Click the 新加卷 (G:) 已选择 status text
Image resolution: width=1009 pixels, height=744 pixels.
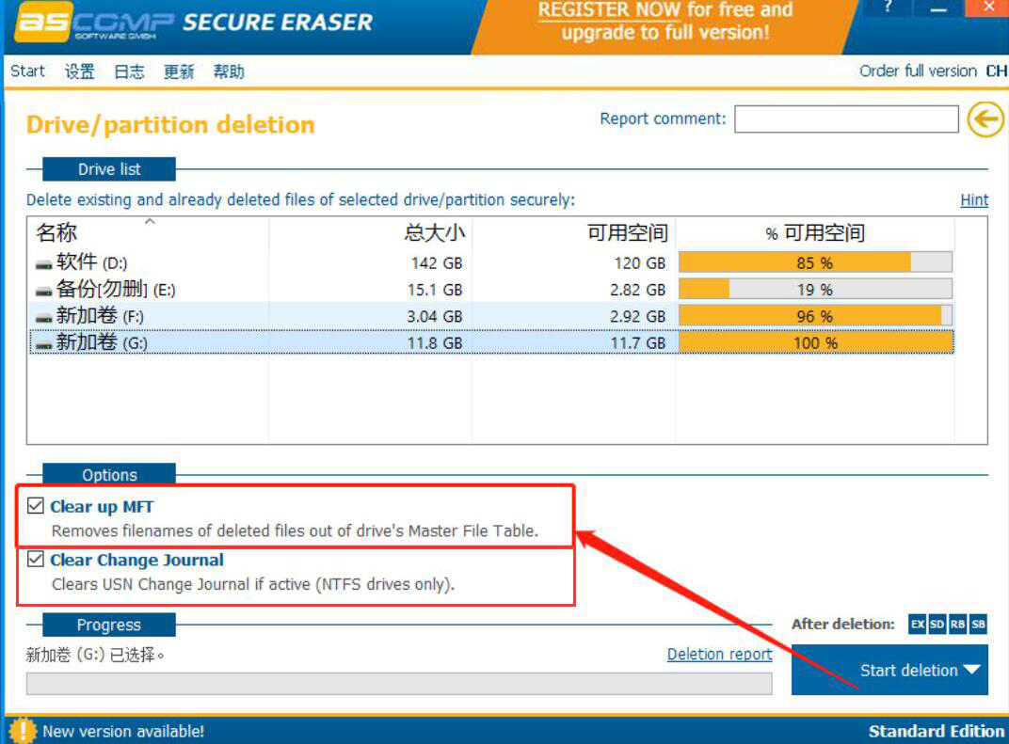click(x=95, y=655)
